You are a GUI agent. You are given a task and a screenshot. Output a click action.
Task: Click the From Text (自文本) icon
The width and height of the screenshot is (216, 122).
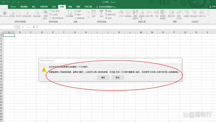[18, 13]
